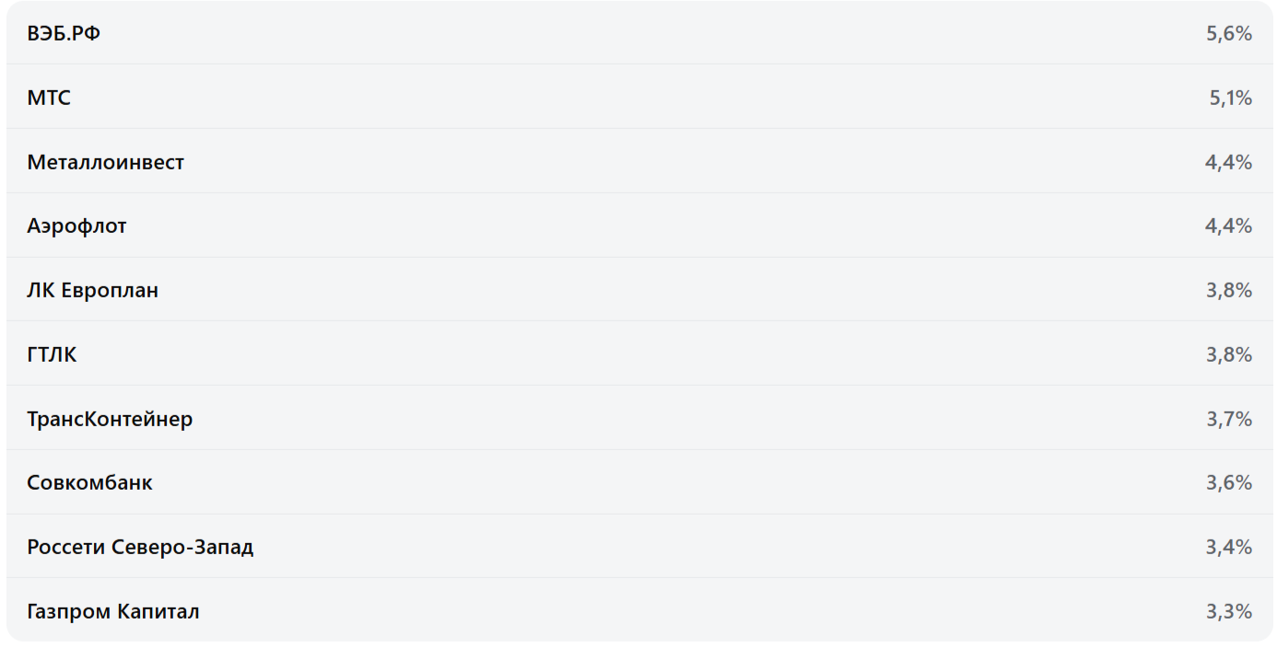Select the Газпром Капитал entry
The image size is (1277, 648).
point(112,612)
